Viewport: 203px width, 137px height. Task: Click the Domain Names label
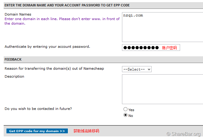[18, 14]
